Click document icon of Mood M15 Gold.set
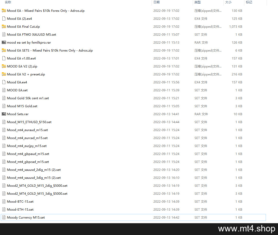This screenshot has height=235, width=278. coord(4,106)
